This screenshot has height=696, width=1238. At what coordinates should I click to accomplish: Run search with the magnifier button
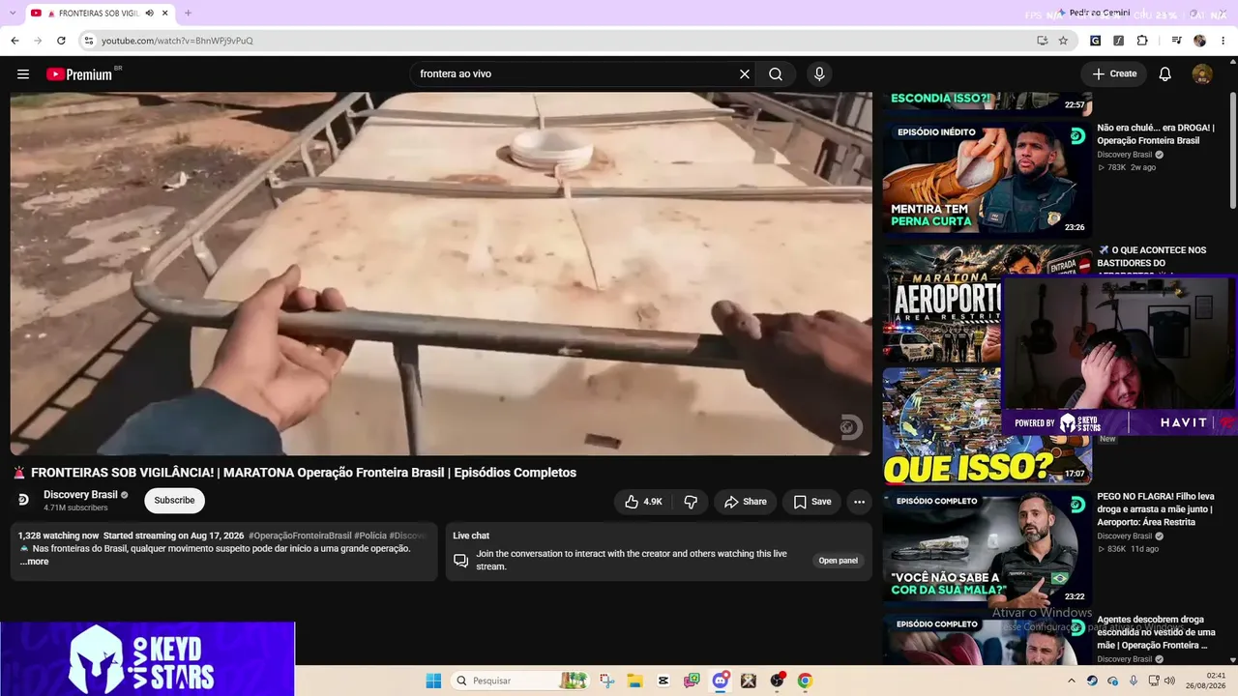[x=776, y=74]
